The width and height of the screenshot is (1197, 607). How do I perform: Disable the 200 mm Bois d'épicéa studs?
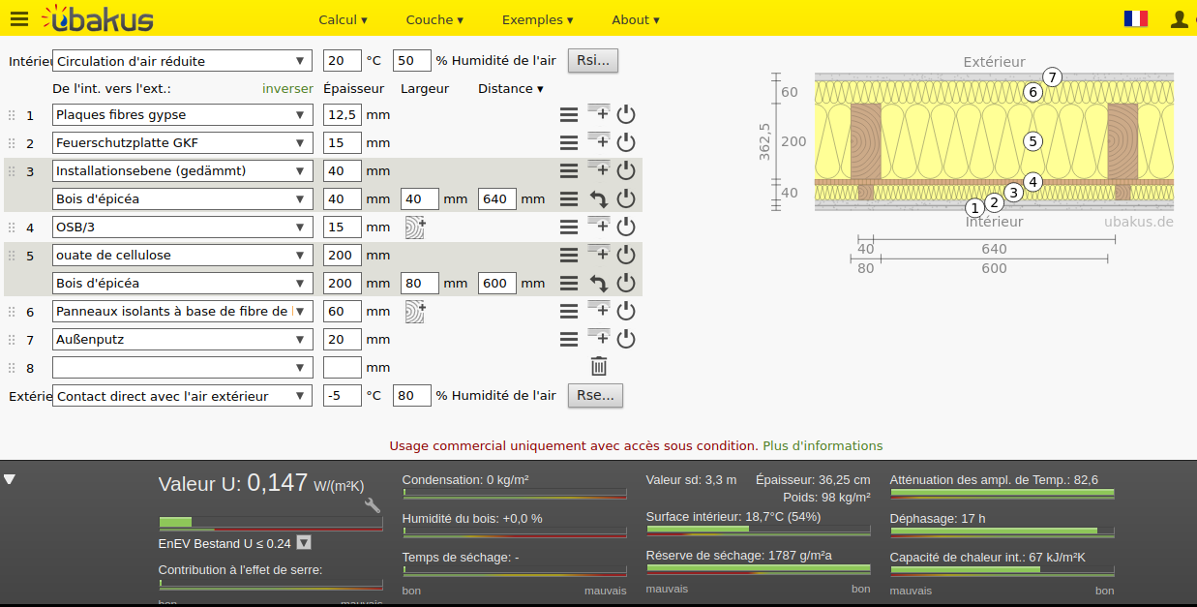click(x=626, y=283)
